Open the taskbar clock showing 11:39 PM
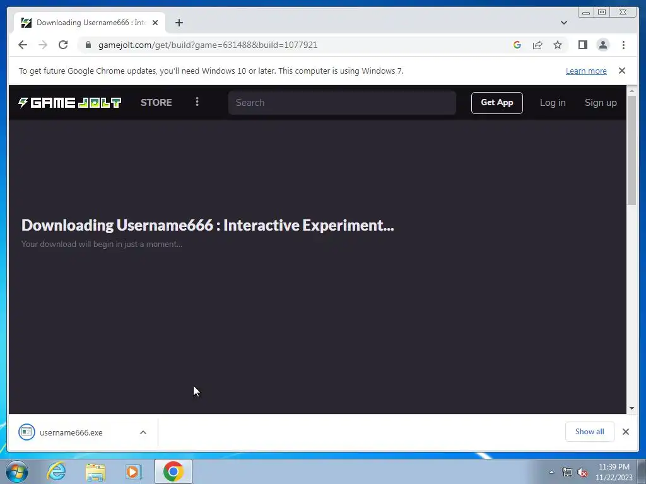Viewport: 646px width, 484px height. click(614, 472)
